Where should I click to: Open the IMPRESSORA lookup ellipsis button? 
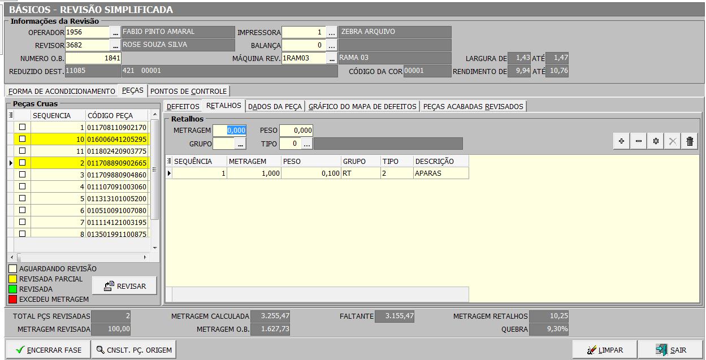click(332, 32)
